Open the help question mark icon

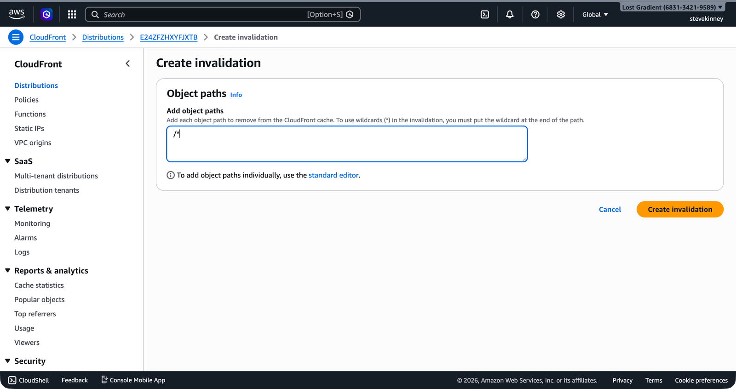[x=535, y=15]
